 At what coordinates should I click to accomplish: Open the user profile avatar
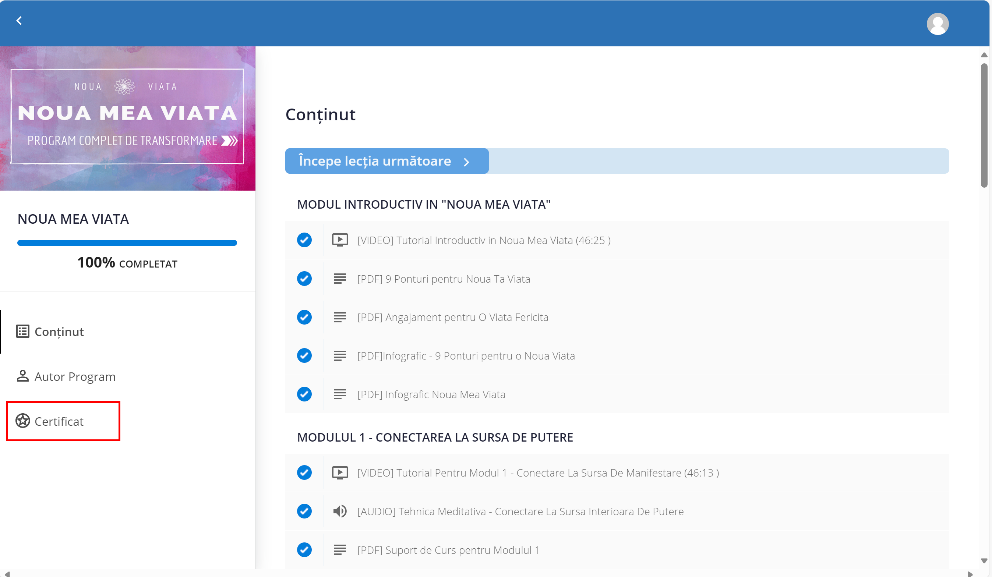(937, 24)
